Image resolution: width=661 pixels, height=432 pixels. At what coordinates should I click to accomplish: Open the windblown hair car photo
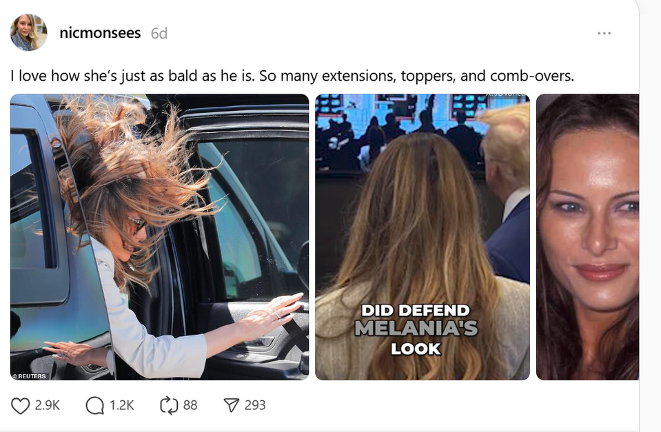(x=159, y=237)
